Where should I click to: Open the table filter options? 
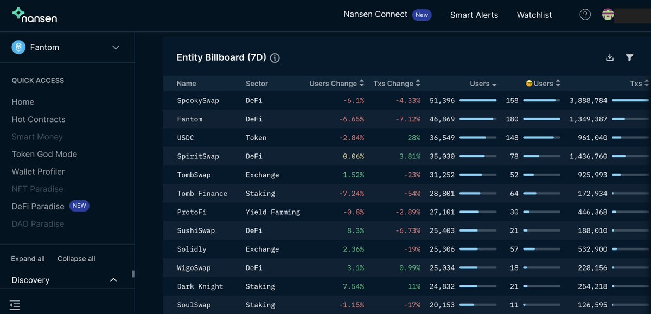coord(629,57)
